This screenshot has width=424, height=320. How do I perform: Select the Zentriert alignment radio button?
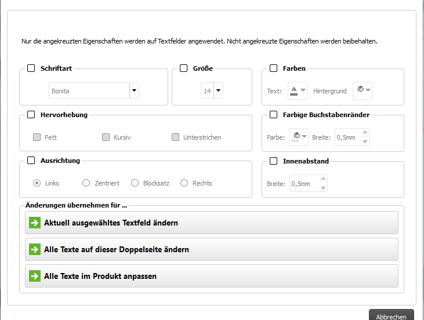coord(86,183)
